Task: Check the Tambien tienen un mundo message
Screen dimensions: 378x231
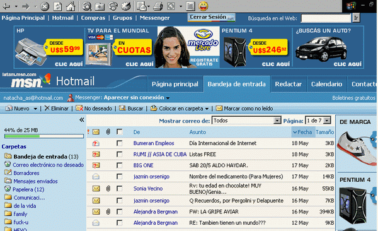Action: (x=119, y=223)
